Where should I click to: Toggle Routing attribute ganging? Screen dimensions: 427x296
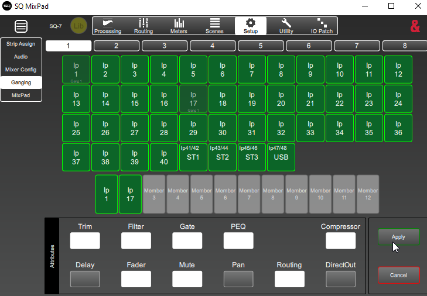[x=289, y=279]
